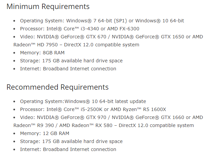Click the GeForce GTX 670 video line

[111, 37]
